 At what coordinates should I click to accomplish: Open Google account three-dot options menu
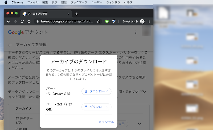[x=136, y=32]
